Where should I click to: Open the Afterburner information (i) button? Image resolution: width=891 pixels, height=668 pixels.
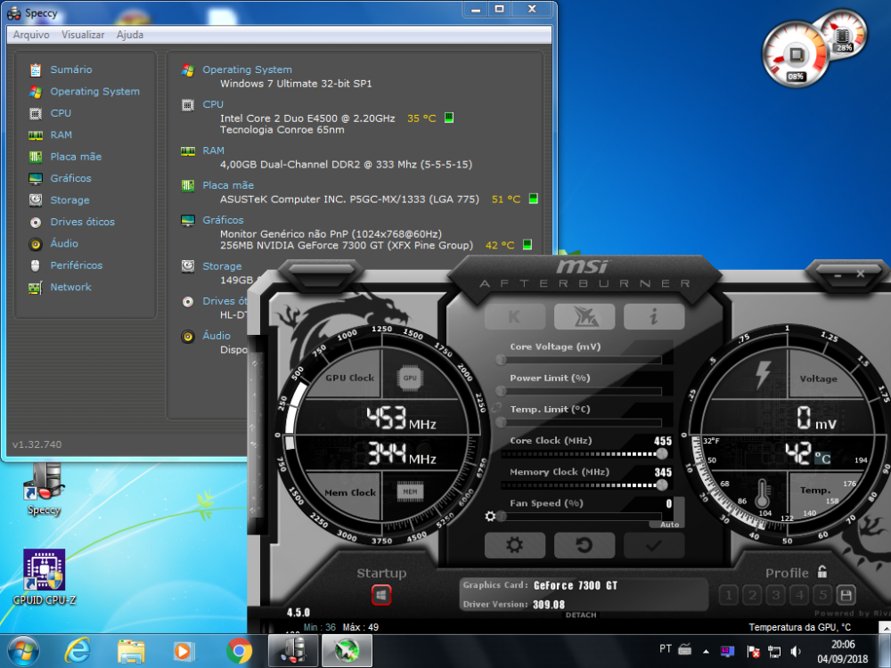654,316
